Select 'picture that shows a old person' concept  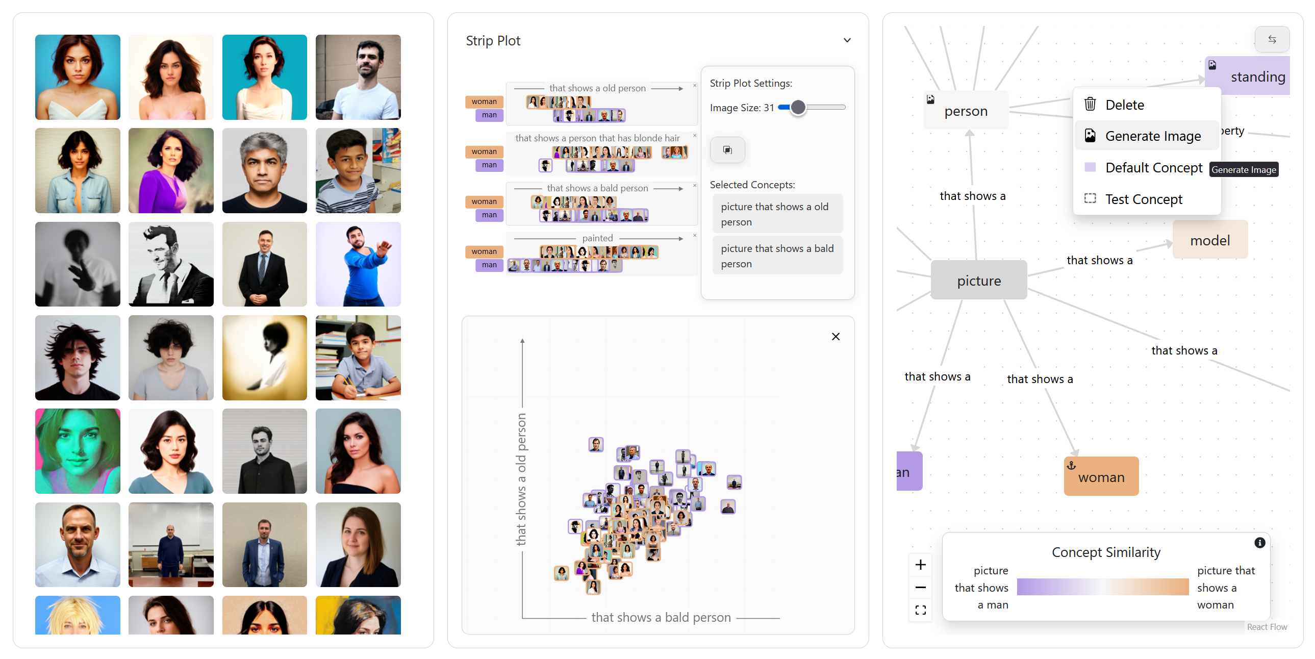777,214
